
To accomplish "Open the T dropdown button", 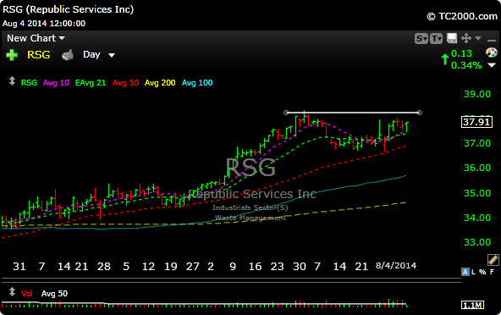I will click(436, 39).
